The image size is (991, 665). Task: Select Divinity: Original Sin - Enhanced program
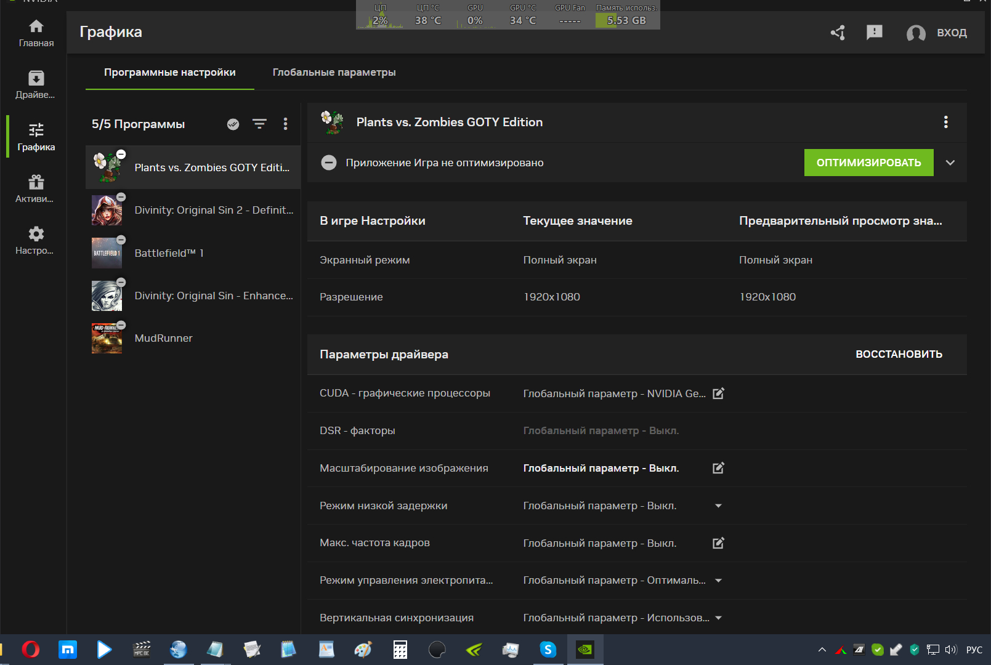[193, 296]
